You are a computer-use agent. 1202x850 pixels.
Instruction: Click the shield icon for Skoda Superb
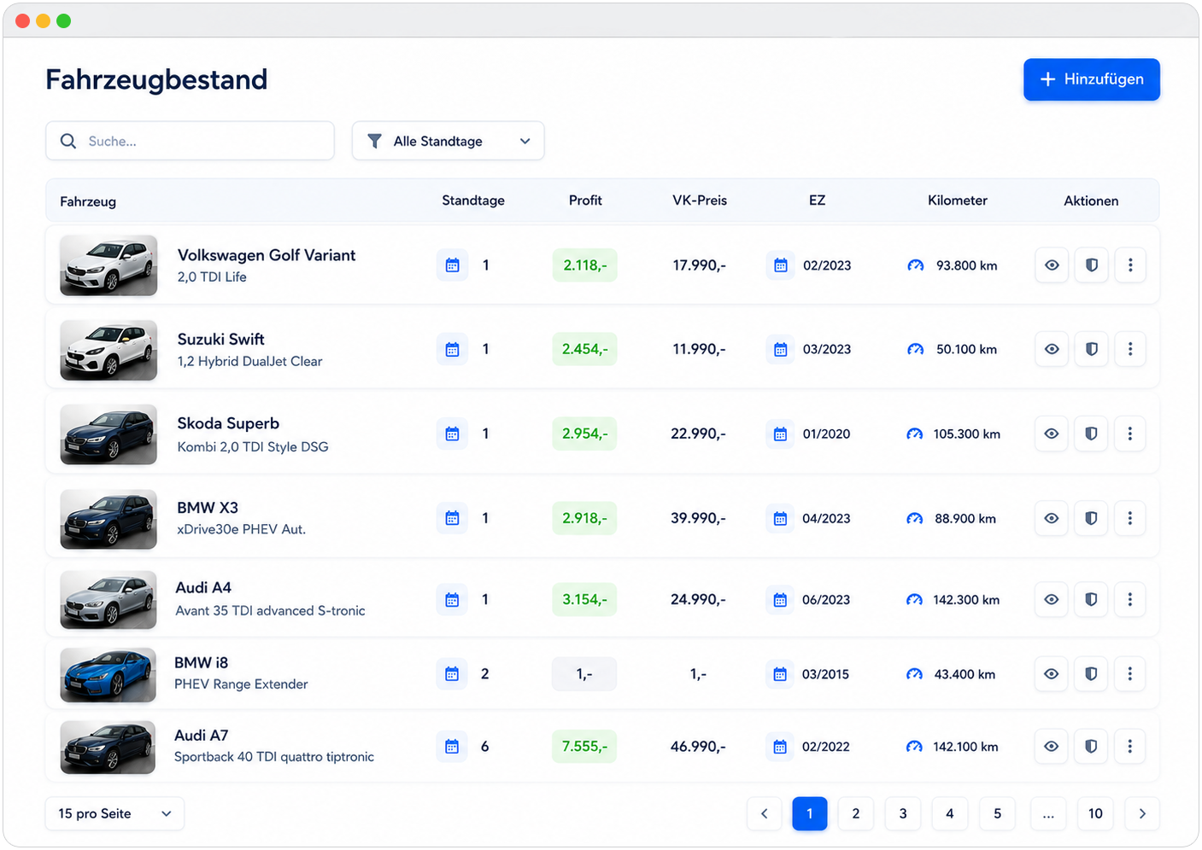[1091, 434]
